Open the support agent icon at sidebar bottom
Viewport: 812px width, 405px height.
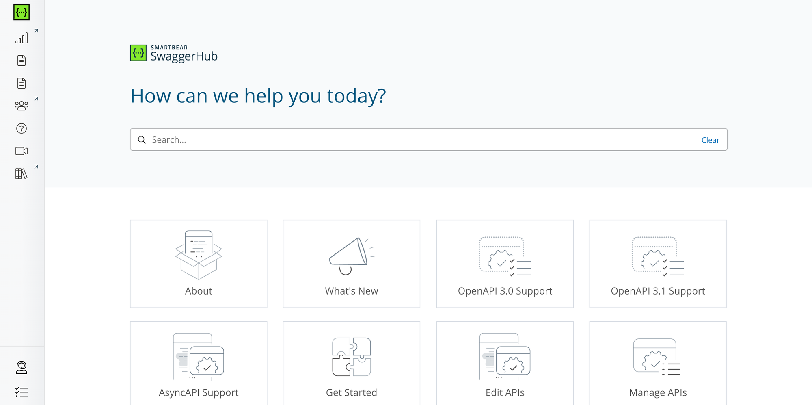[x=21, y=368]
